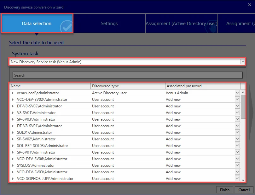255x195 pixels.
Task: Select the 'Venus Admin' associated password cell
Action: coord(177,93)
